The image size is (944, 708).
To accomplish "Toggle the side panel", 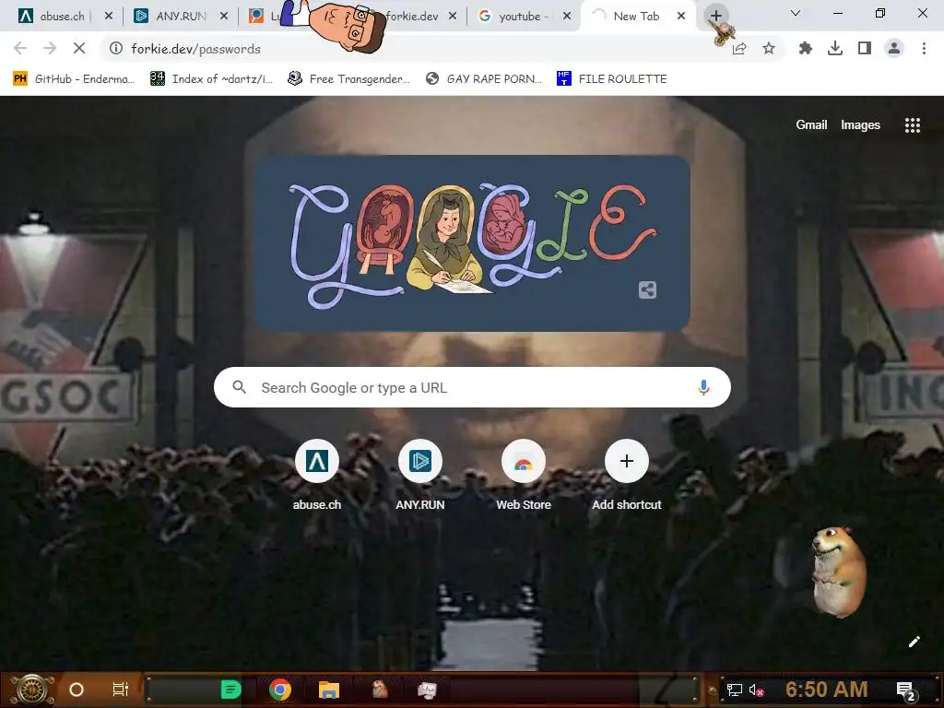I will (x=865, y=48).
